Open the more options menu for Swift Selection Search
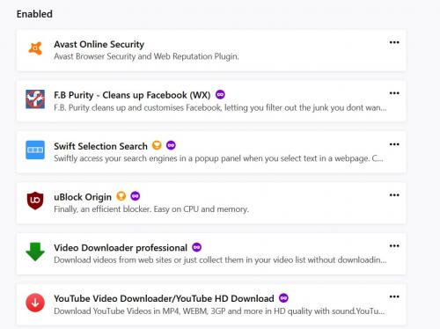The height and width of the screenshot is (329, 440). pos(394,144)
